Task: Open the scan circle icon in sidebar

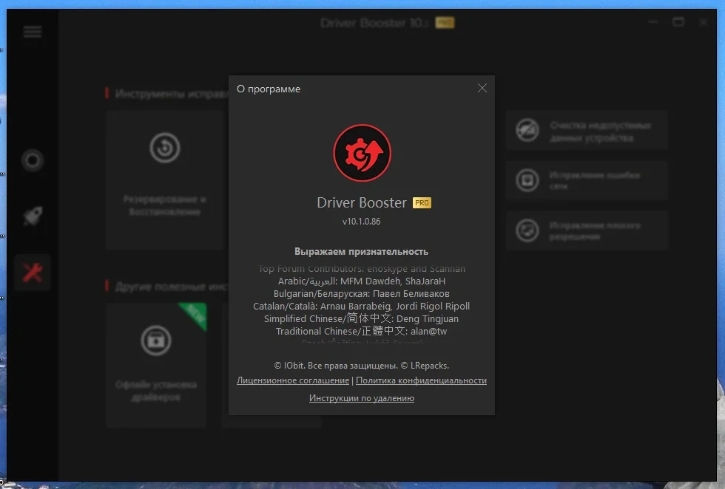Action: pos(33,161)
